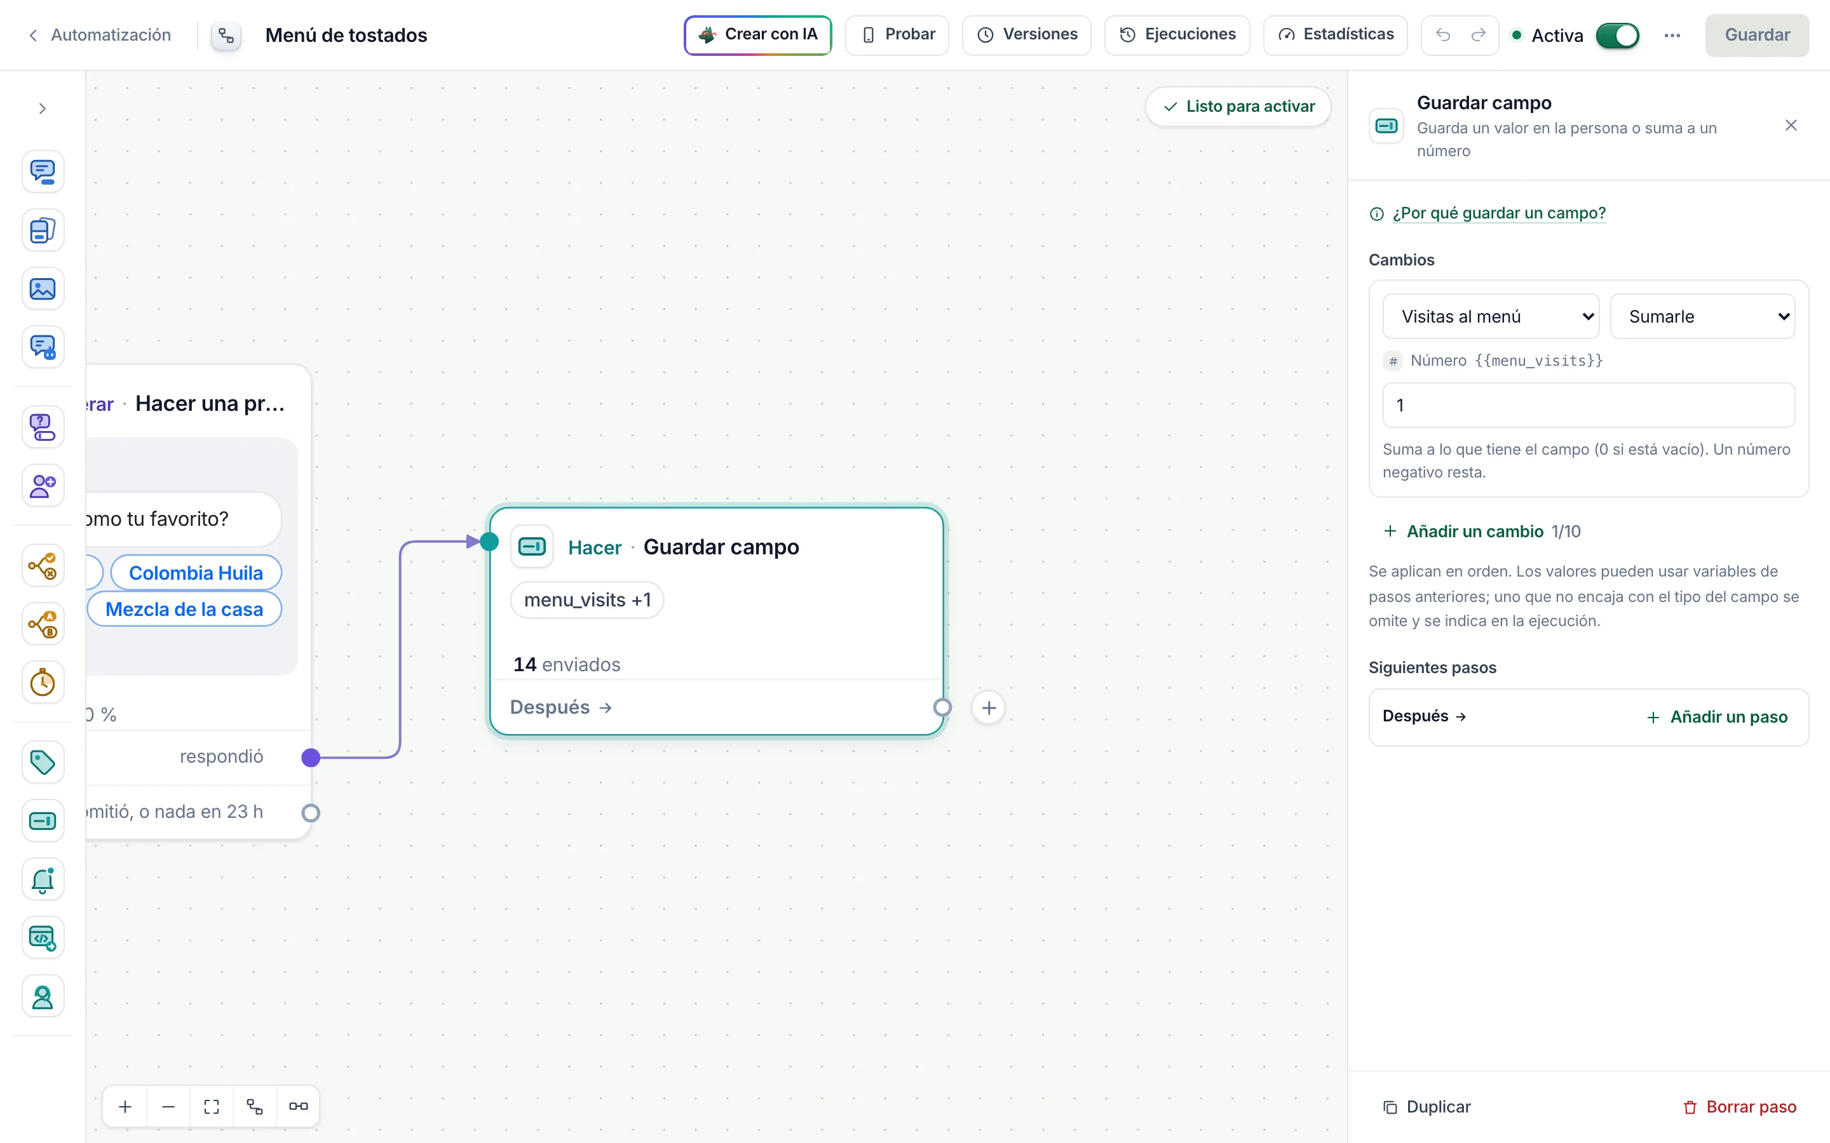Add a send-message step from sidebar
Screen dimensions: 1830x1143
pyautogui.click(x=43, y=171)
